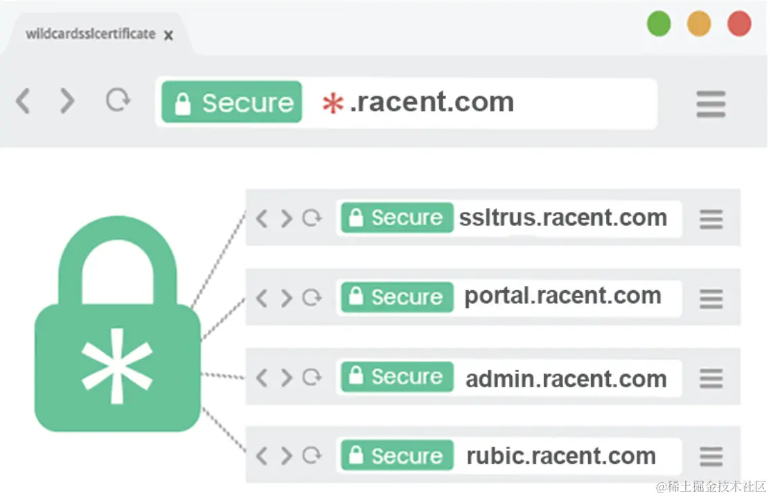This screenshot has width=771, height=498.
Task: Open hamburger menu in ssltrus.racent.com row
Action: pos(711,220)
